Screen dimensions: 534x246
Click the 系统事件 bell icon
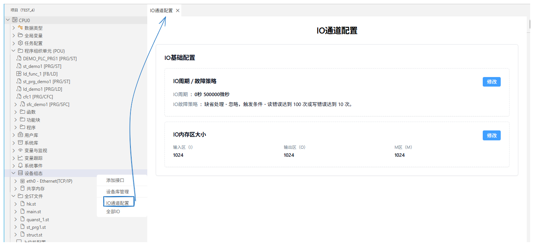[x=20, y=166]
